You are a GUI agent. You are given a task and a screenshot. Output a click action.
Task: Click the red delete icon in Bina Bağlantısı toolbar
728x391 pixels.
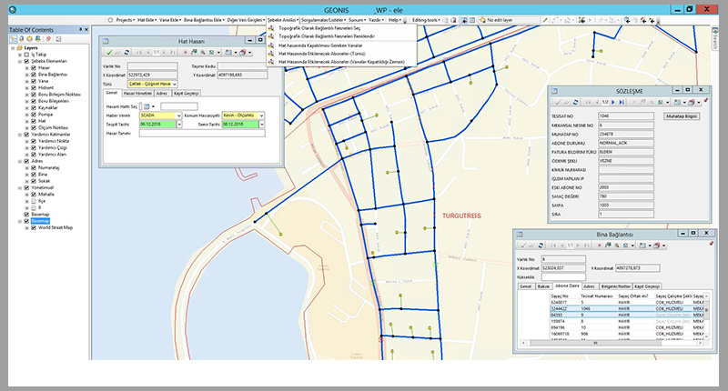[x=600, y=246]
